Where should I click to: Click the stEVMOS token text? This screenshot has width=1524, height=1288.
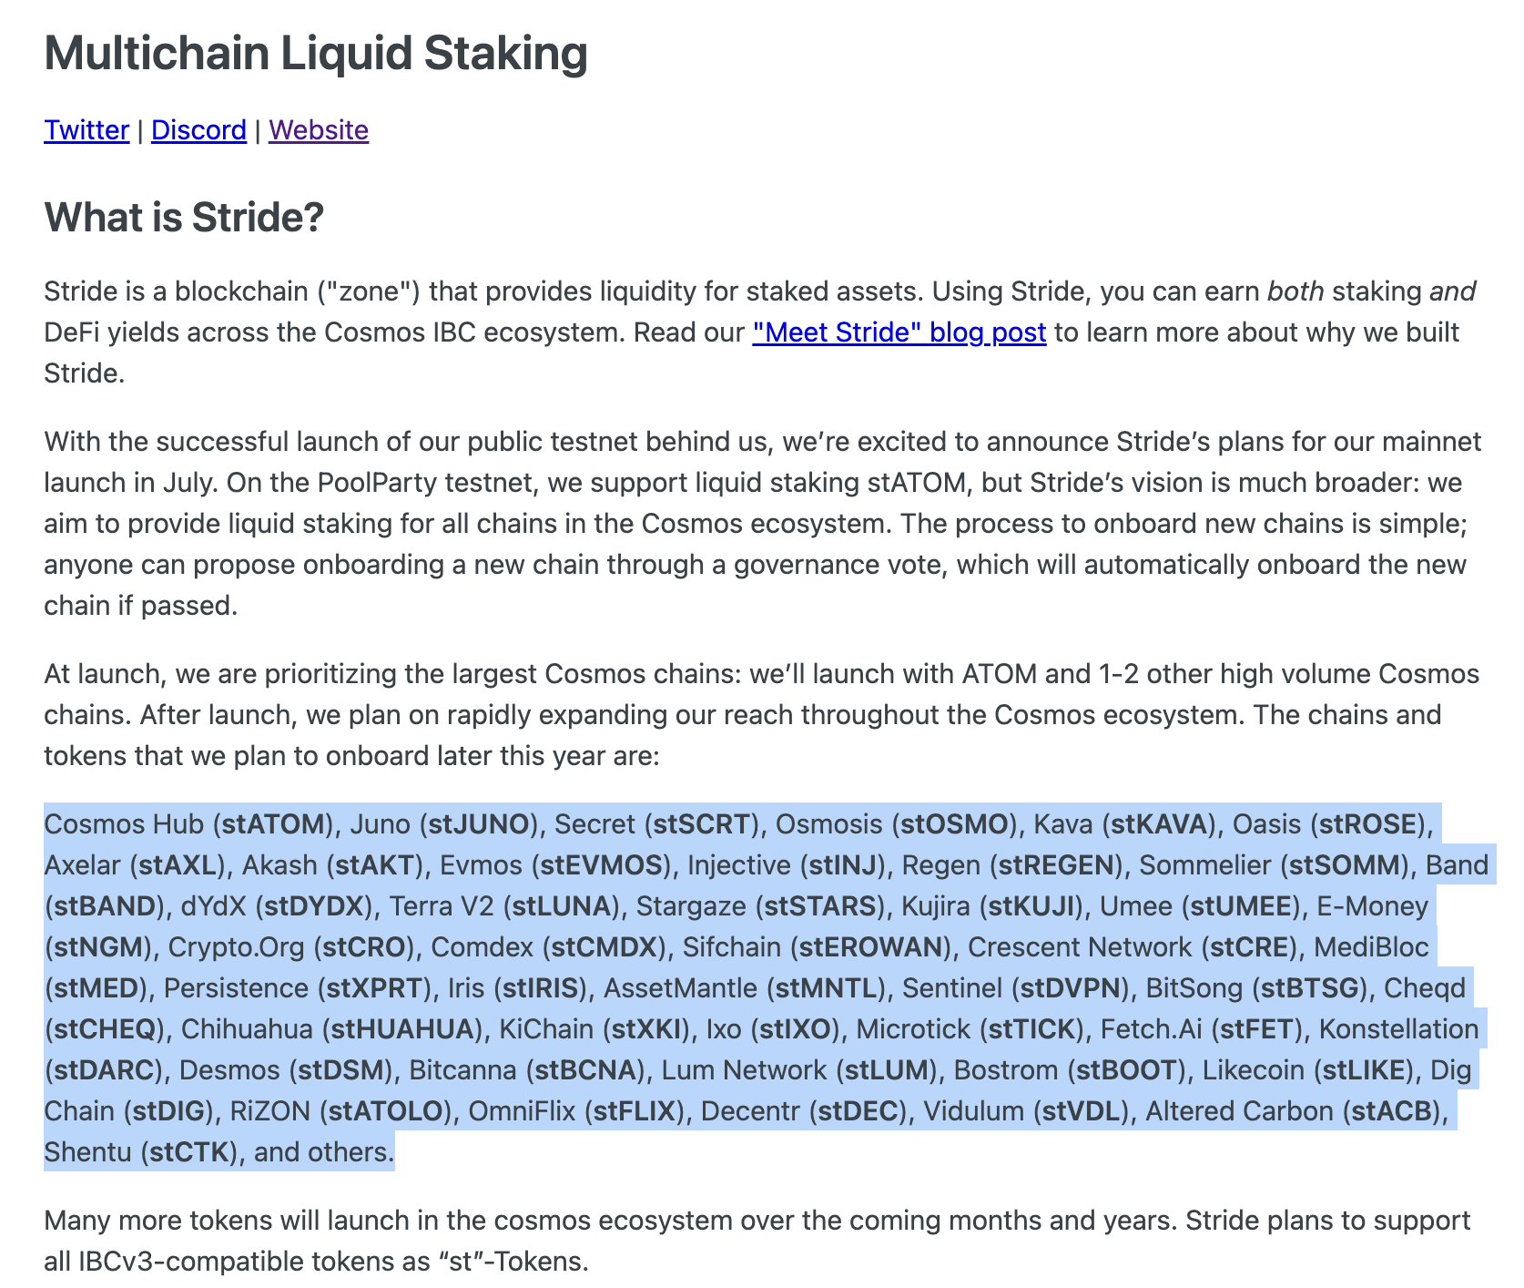(601, 865)
